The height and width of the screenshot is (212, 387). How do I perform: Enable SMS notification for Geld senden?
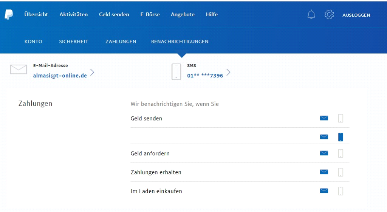[341, 118]
